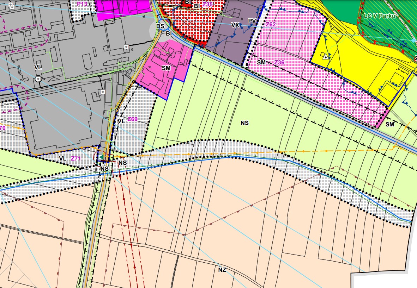Click the white triangle symbol in yellow zone

pyautogui.click(x=326, y=57)
